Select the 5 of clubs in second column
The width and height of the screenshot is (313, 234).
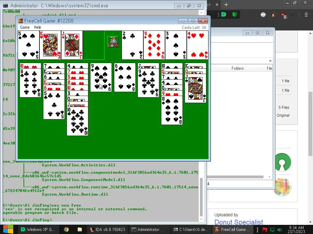(x=54, y=105)
